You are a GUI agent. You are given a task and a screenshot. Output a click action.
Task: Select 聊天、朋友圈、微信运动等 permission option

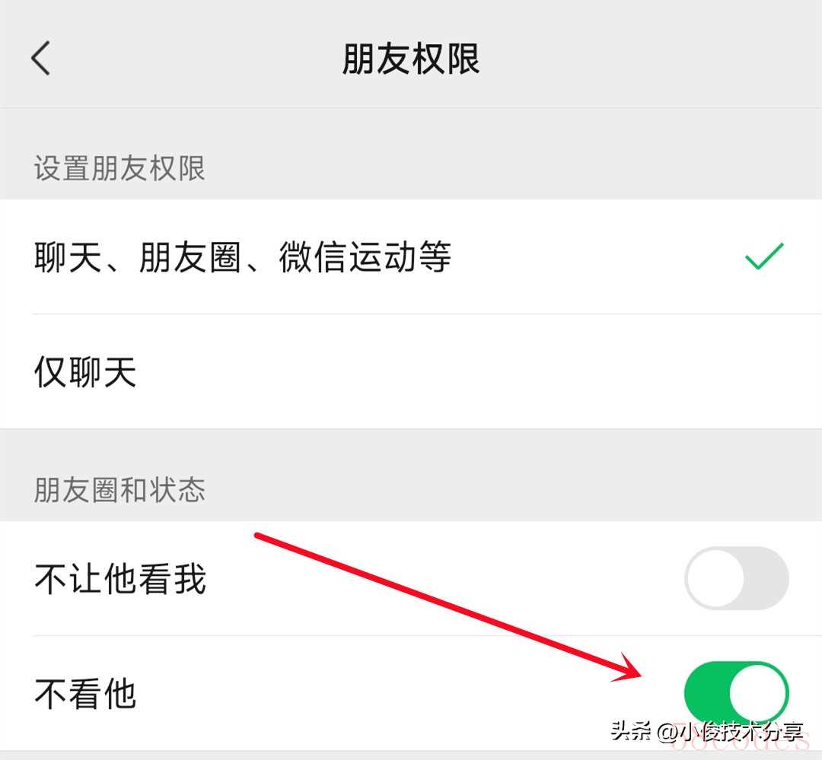[x=411, y=257]
